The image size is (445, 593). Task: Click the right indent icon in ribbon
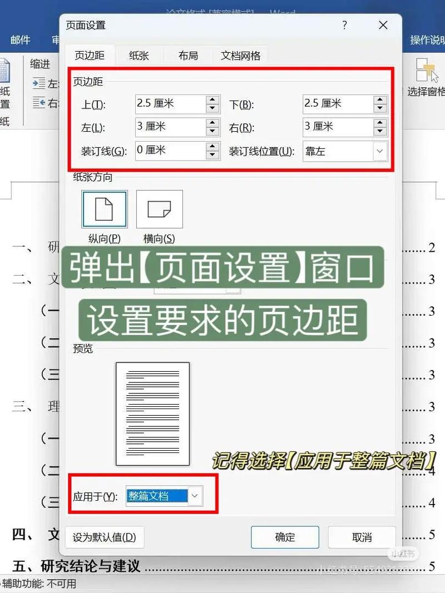[39, 102]
